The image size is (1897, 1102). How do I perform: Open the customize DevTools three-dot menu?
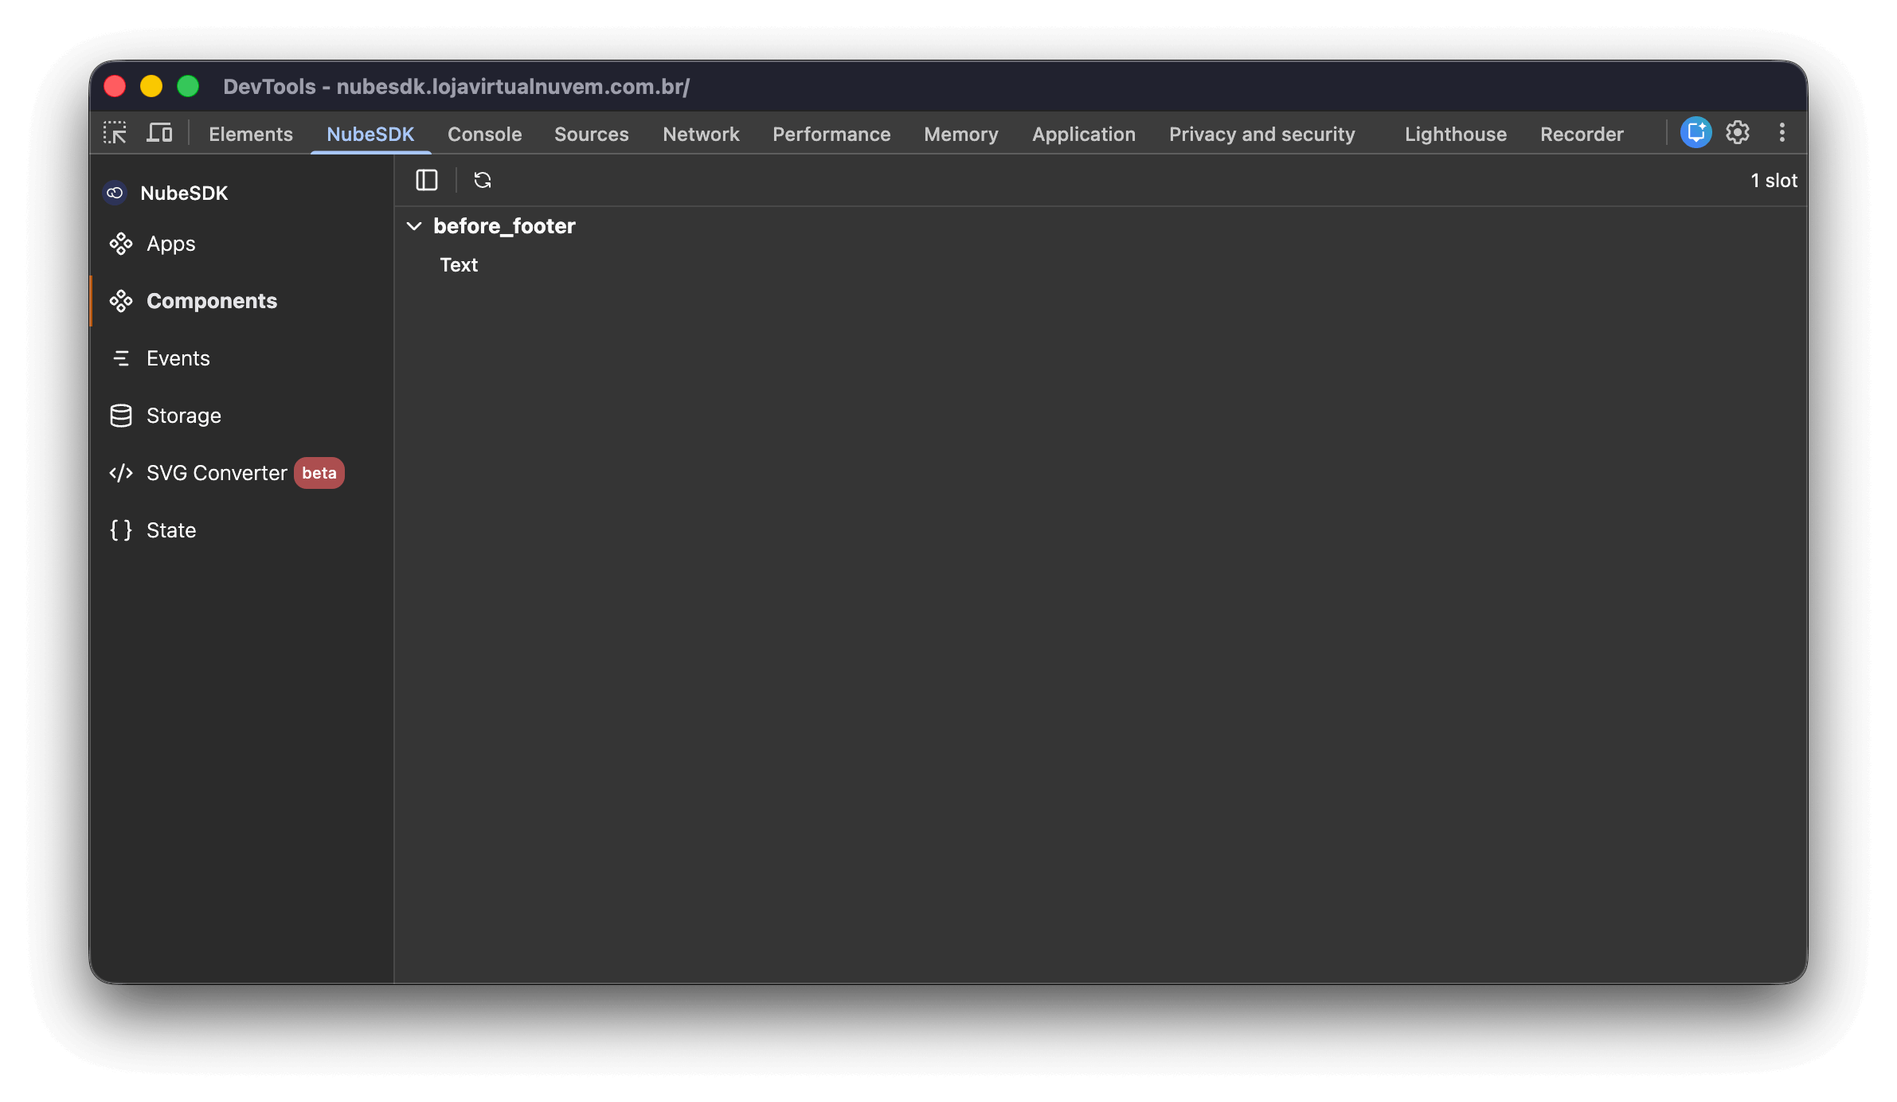(x=1782, y=133)
